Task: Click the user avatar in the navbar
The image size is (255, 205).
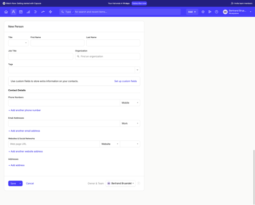Action: coord(225,12)
